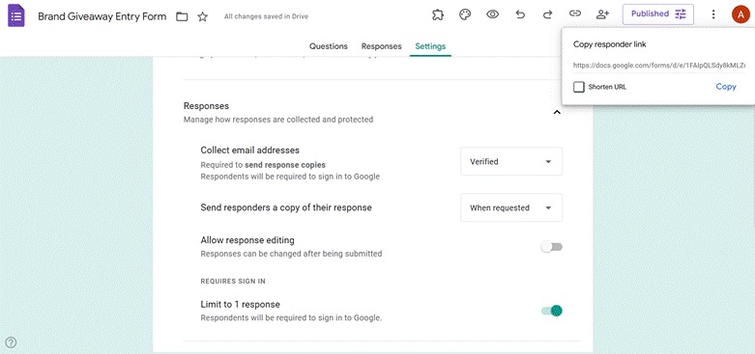Click the 'REQUIRES SIGN IN' label
This screenshot has width=755, height=354.
tap(233, 281)
